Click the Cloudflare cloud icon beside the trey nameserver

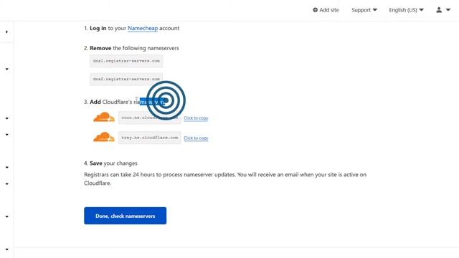104,137
